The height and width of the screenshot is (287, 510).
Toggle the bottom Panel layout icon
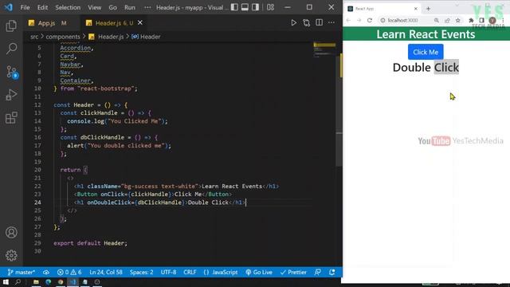point(245,7)
